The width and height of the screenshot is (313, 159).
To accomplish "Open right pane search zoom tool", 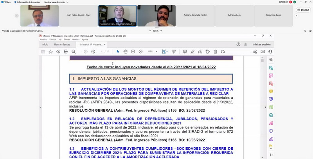I will (x=271, y=59).
